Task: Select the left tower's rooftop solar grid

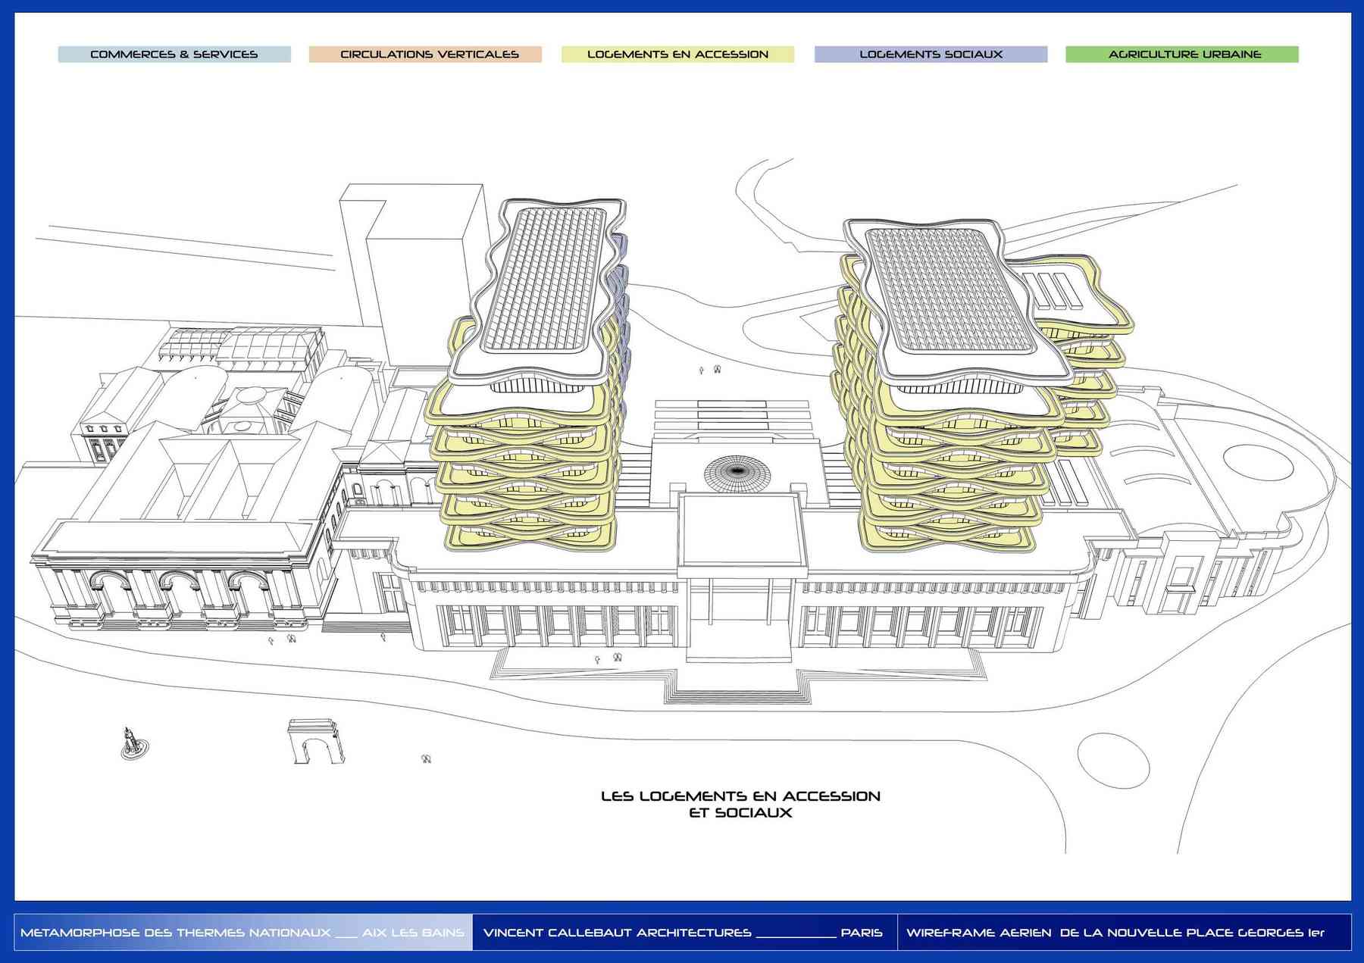Action: click(x=546, y=280)
